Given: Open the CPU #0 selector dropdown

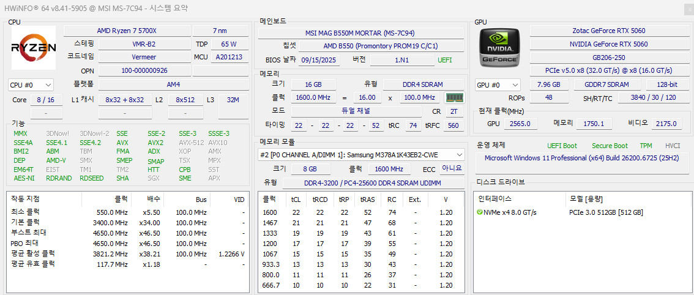Looking at the screenshot, I should tap(31, 84).
